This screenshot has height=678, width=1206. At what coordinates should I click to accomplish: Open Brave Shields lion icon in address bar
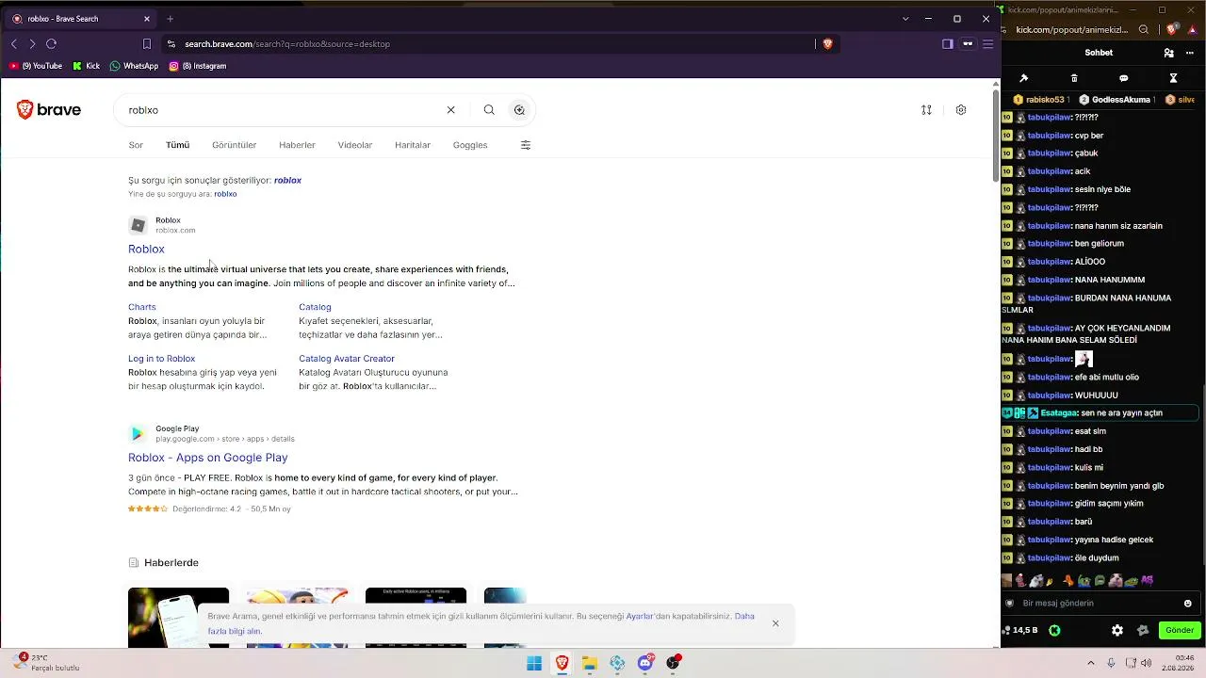pos(827,44)
